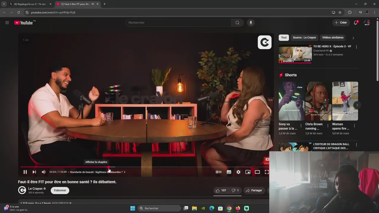Subscribe with the S'abonner button
The image size is (379, 213).
[x=60, y=190]
